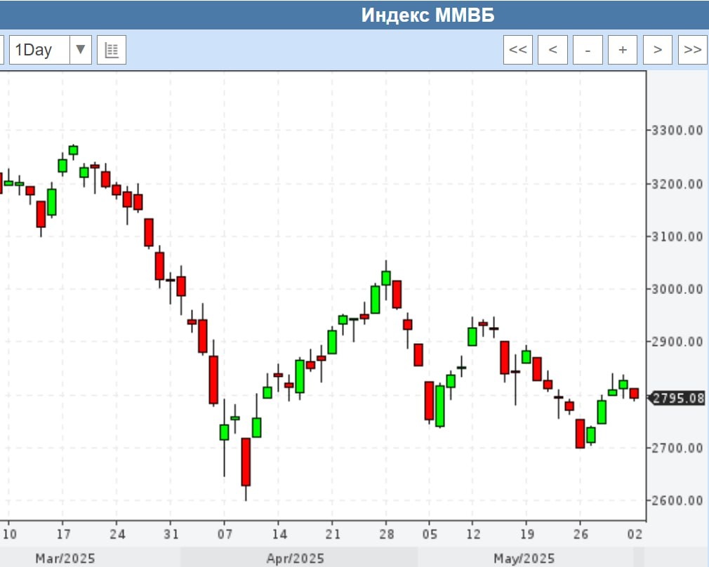Click the 3200.00 price axis label

pyautogui.click(x=677, y=184)
